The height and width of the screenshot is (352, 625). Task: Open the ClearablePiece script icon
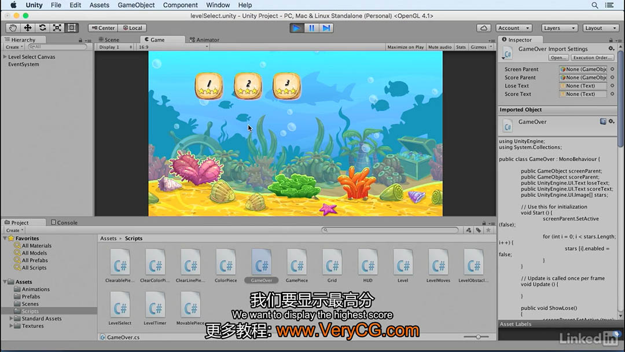pos(120,262)
